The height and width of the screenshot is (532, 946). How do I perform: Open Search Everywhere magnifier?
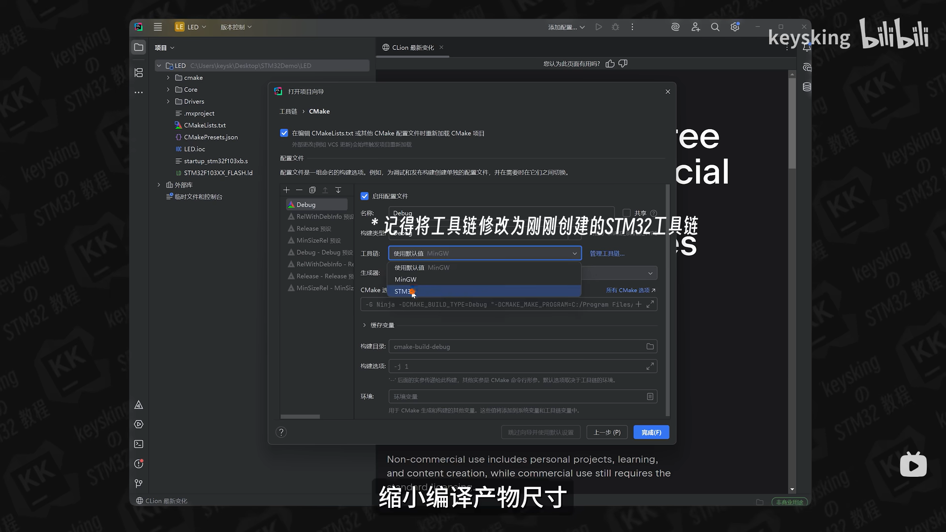[715, 27]
